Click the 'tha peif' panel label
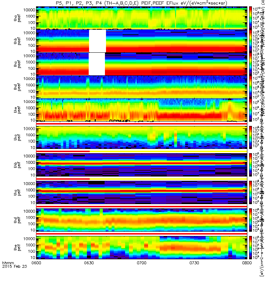The image size is (265, 283). click(x=17, y=137)
